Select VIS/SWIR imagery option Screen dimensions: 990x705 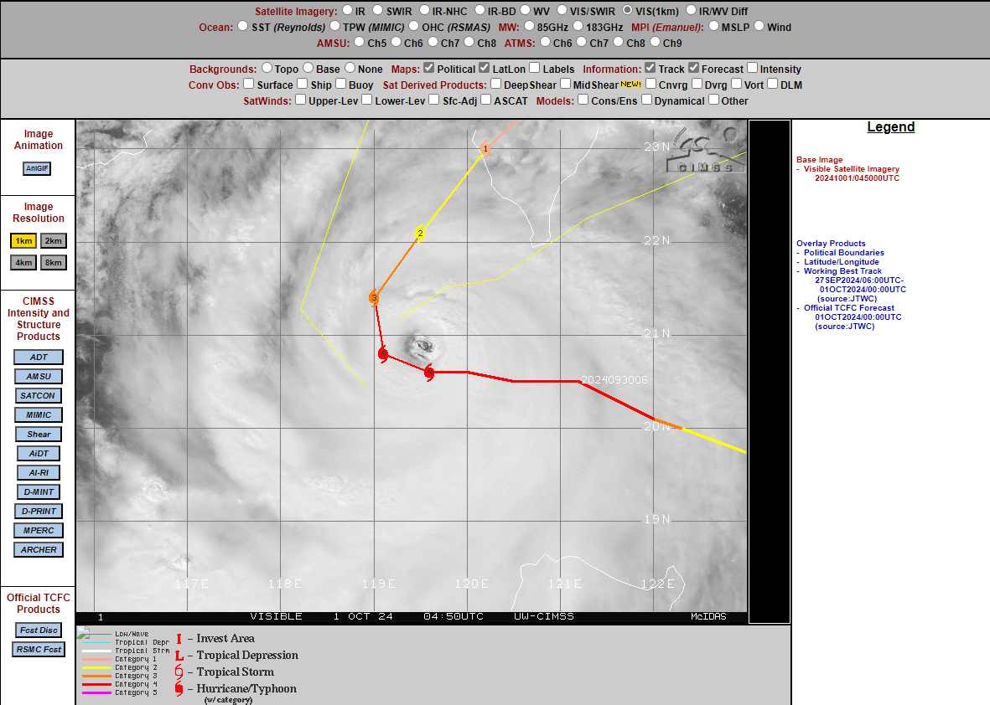pyautogui.click(x=562, y=10)
